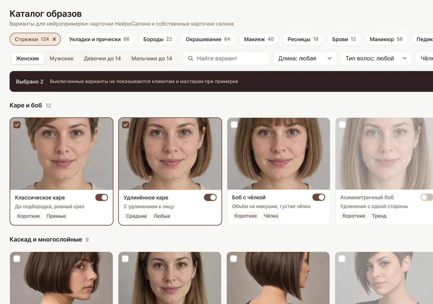Show Девочки до 14 variants
Image resolution: width=433 pixels, height=304 pixels.
click(102, 58)
